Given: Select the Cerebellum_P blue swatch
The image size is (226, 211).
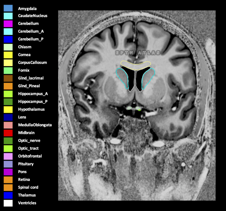Looking at the screenshot, I should pos(8,39).
